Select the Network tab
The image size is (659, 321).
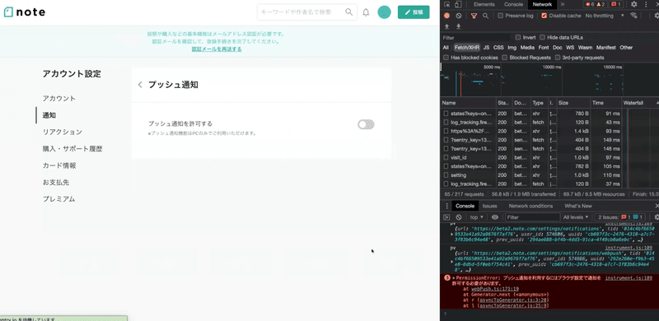(x=542, y=4)
